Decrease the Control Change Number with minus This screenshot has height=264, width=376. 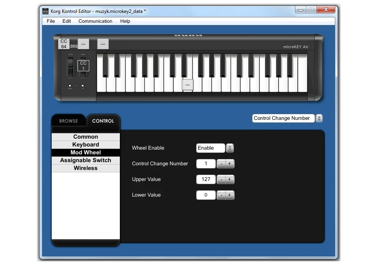[221, 164]
